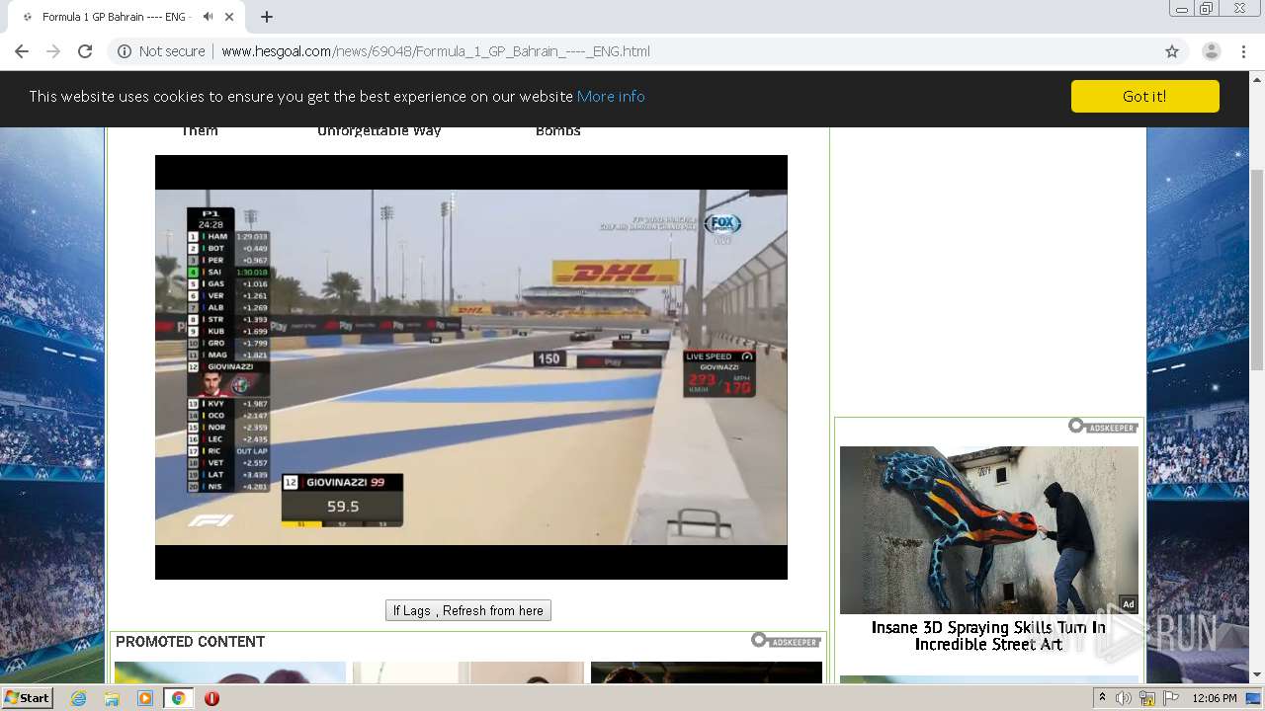Bookmark this page with the star
This screenshot has height=711, width=1265.
point(1172,51)
